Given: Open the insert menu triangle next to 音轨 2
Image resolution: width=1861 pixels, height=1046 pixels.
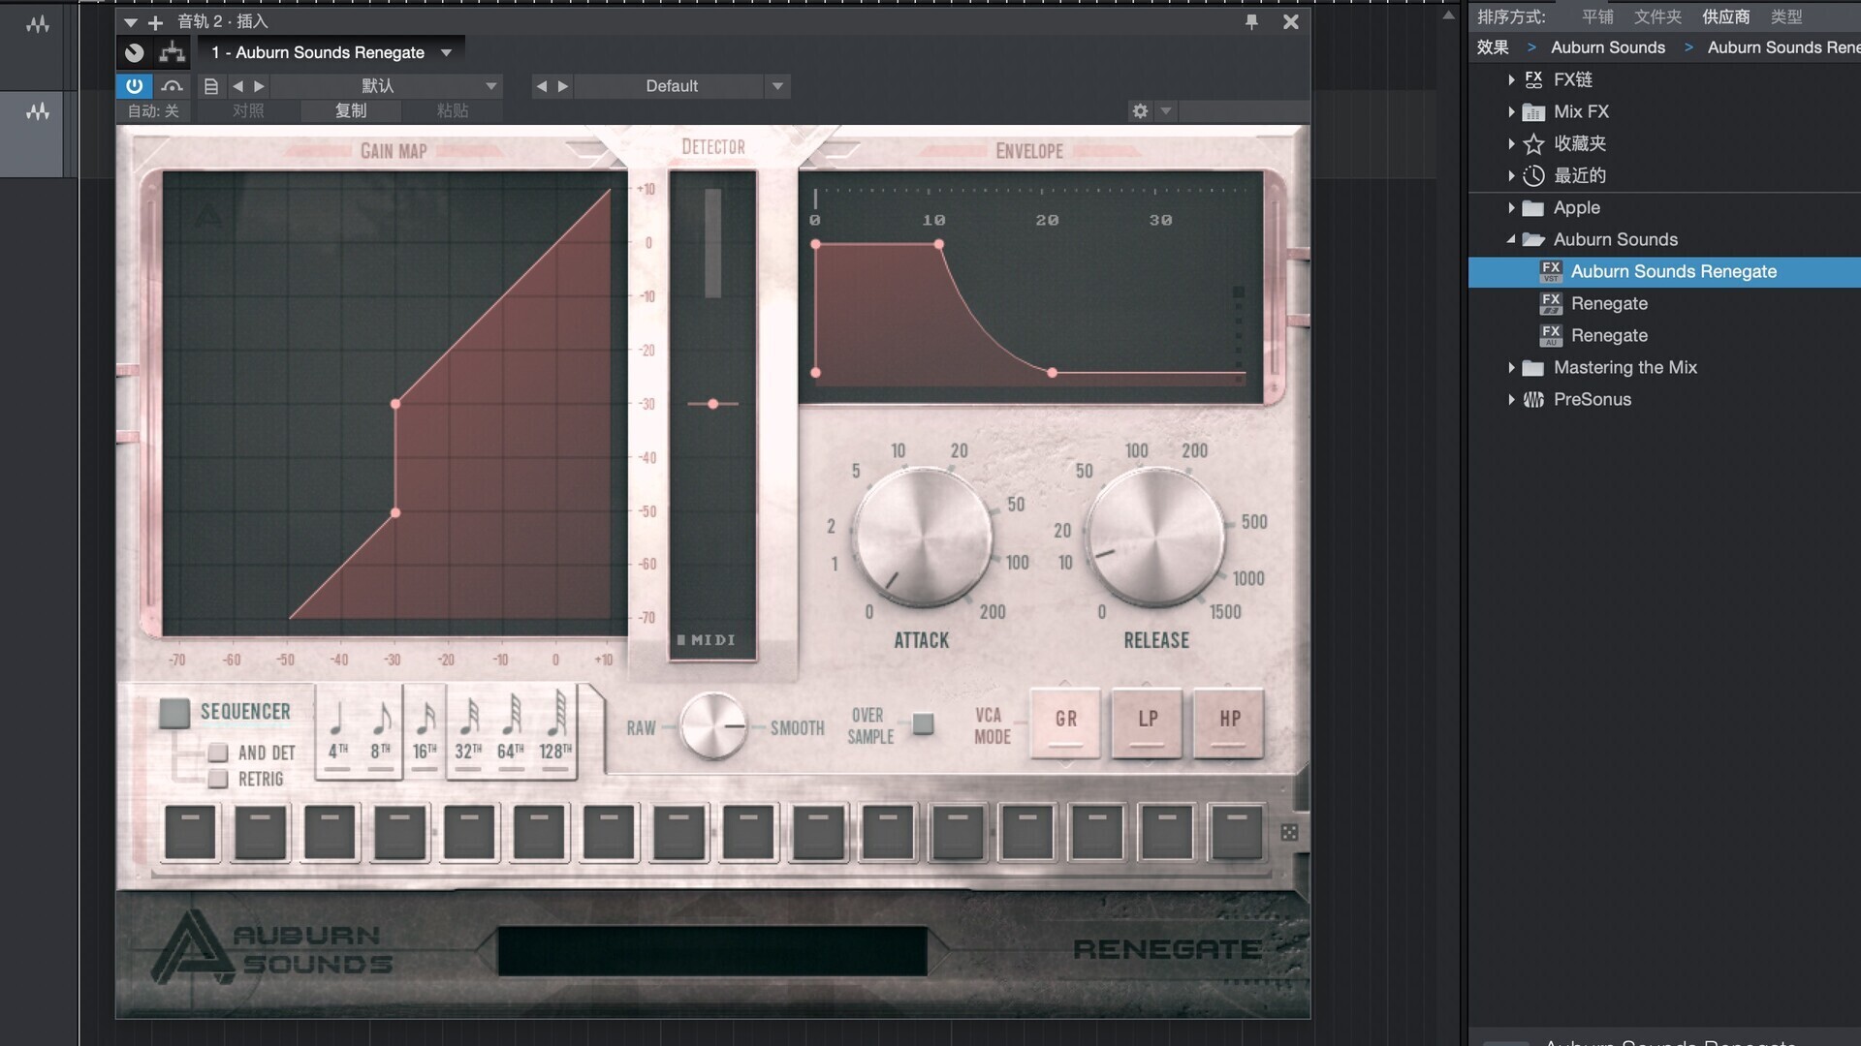Looking at the screenshot, I should (x=131, y=21).
